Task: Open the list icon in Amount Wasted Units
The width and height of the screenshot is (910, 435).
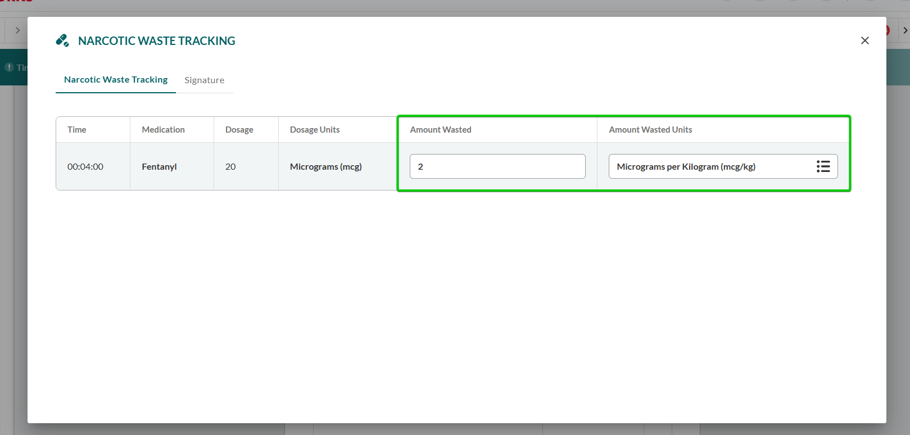Action: [x=823, y=166]
